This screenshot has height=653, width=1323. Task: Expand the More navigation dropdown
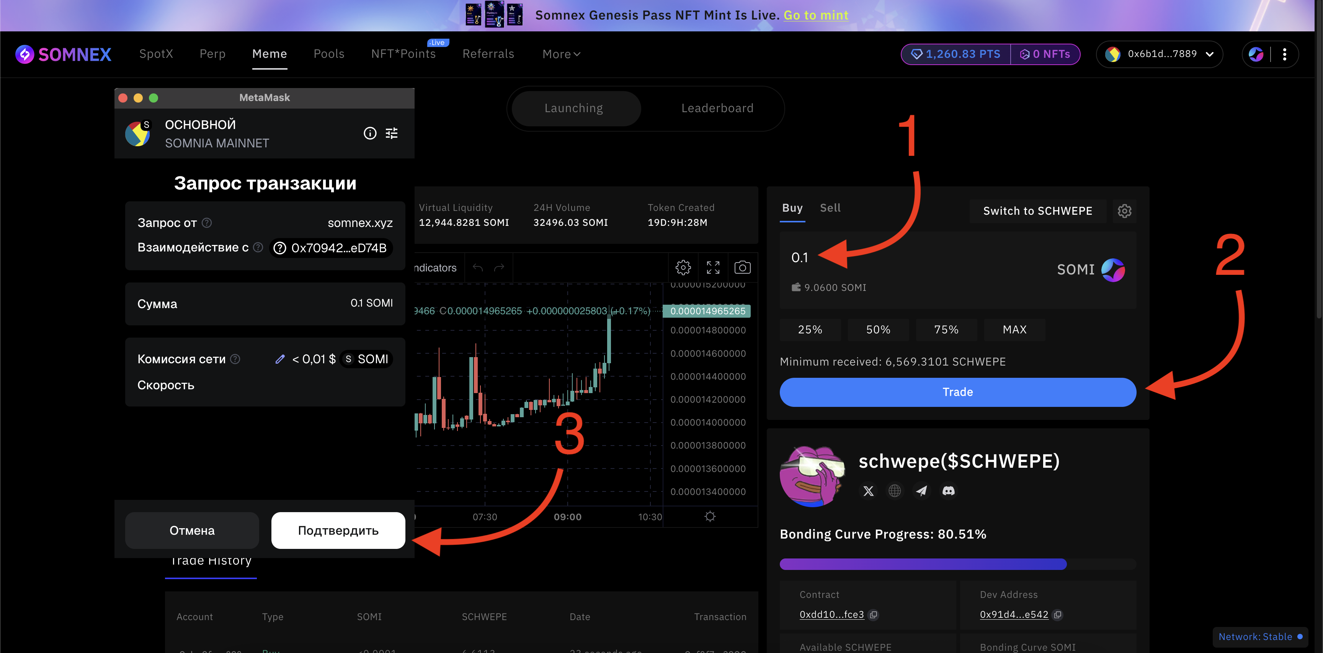point(561,54)
